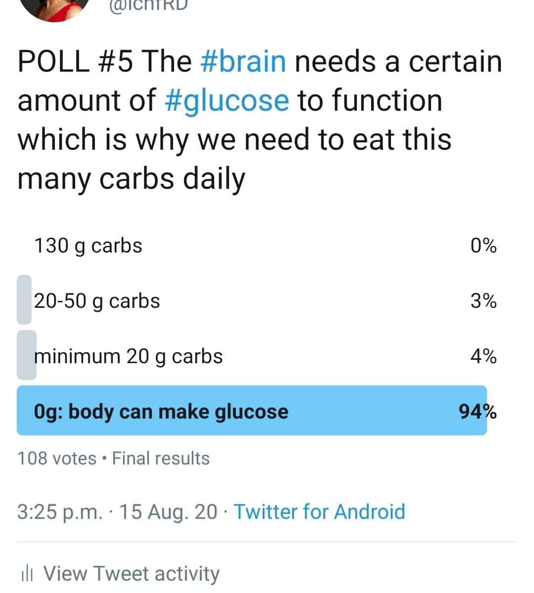Tap the 3:25 p.m. timestamp
The image size is (534, 593).
59,512
